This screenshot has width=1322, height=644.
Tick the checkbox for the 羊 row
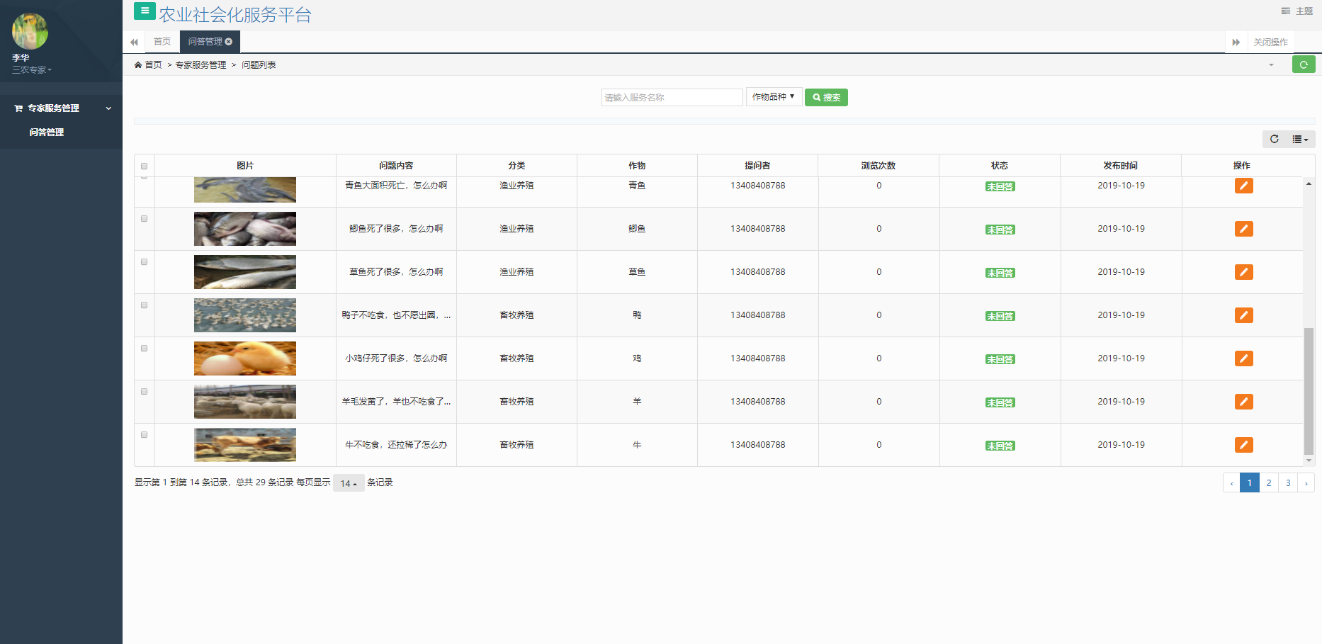(144, 392)
